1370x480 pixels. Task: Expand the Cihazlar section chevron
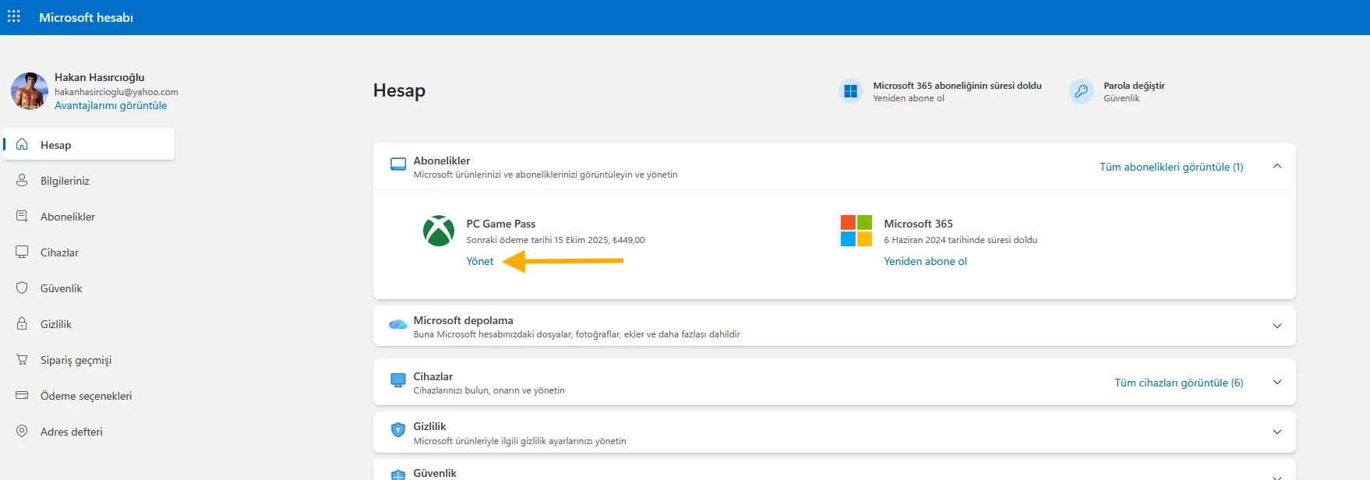coord(1276,382)
